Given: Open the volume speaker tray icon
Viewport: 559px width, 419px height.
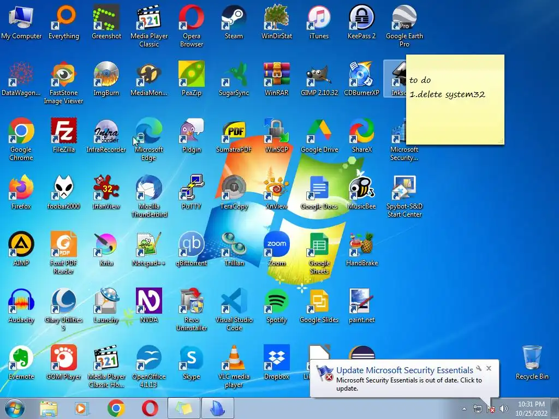Looking at the screenshot, I should pos(503,409).
